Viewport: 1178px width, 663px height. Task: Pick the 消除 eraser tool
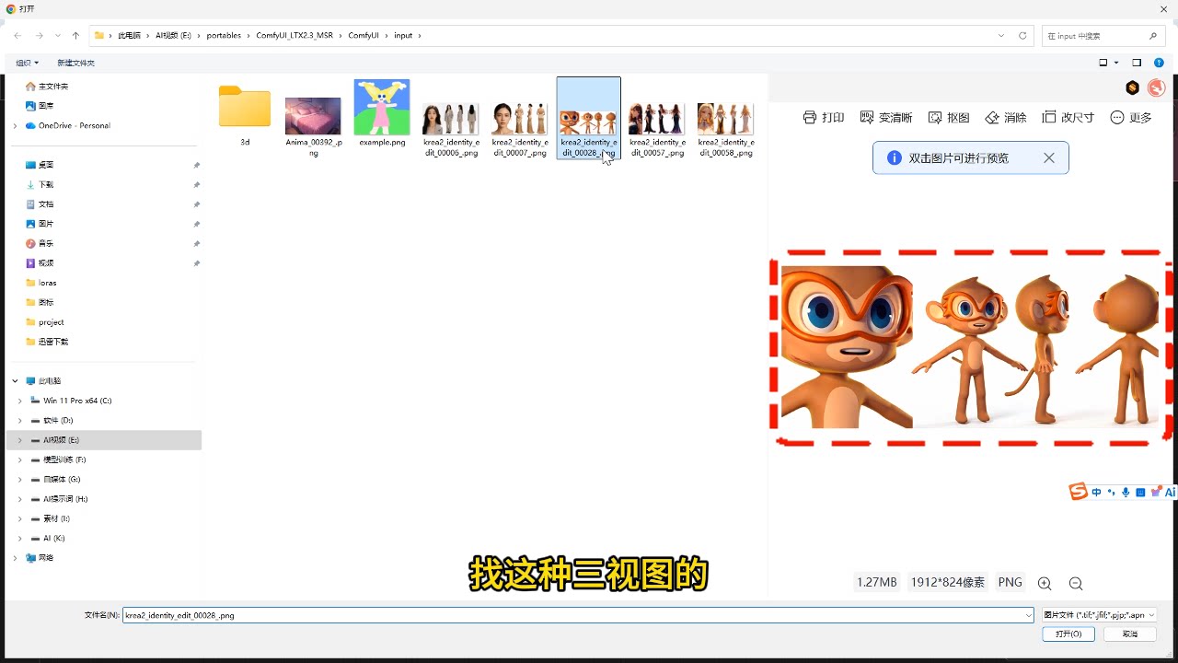[x=1006, y=118]
